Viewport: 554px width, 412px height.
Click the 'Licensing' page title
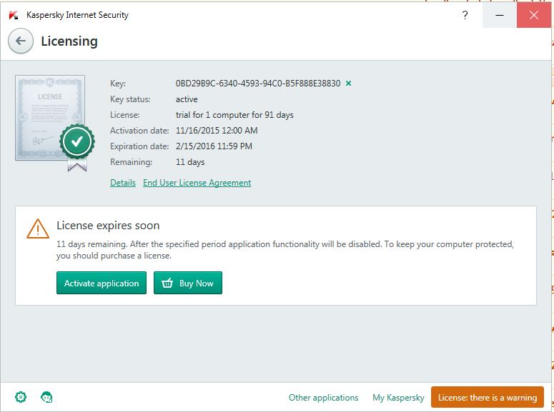pos(69,41)
